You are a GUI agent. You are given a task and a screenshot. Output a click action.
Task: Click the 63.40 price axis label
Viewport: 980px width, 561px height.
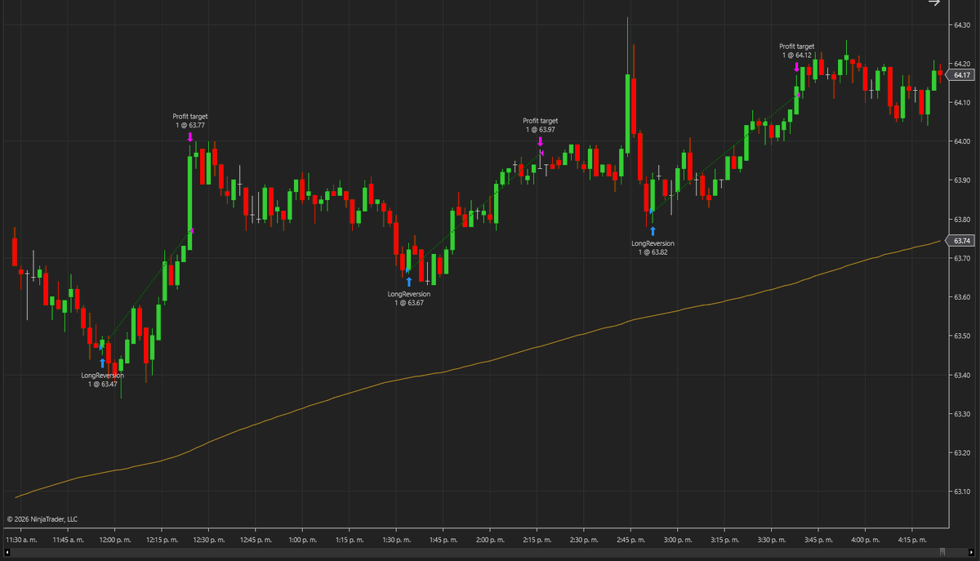click(961, 375)
